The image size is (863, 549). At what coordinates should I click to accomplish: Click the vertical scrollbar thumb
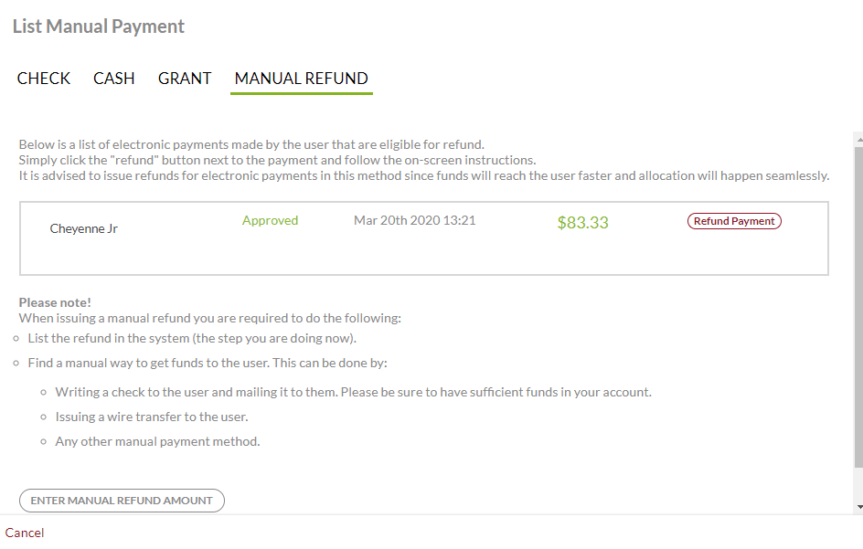(x=858, y=301)
